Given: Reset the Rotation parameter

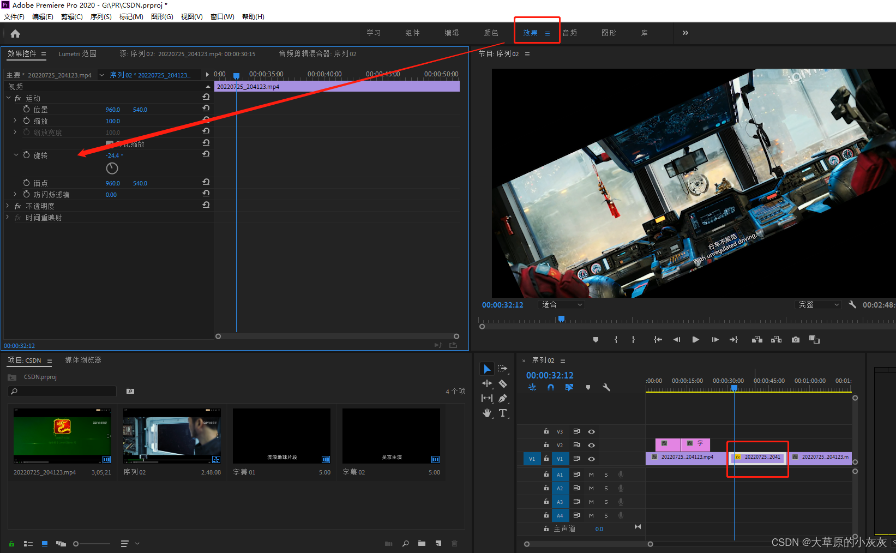Looking at the screenshot, I should click(206, 154).
